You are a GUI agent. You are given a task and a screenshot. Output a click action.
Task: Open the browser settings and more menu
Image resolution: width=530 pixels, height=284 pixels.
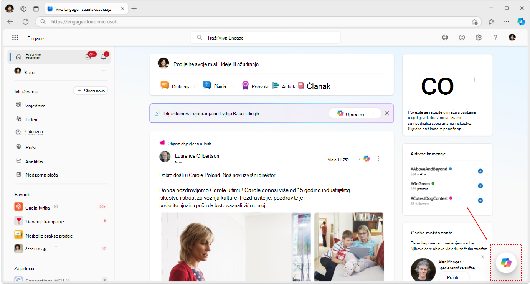(x=507, y=21)
